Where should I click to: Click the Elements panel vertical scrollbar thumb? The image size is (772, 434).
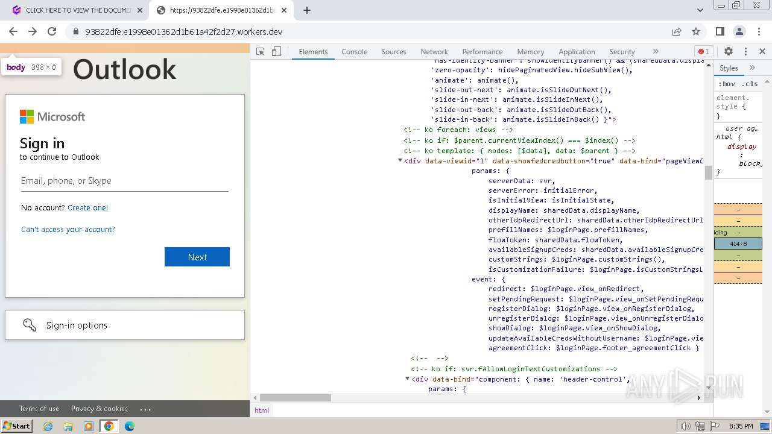tap(709, 172)
